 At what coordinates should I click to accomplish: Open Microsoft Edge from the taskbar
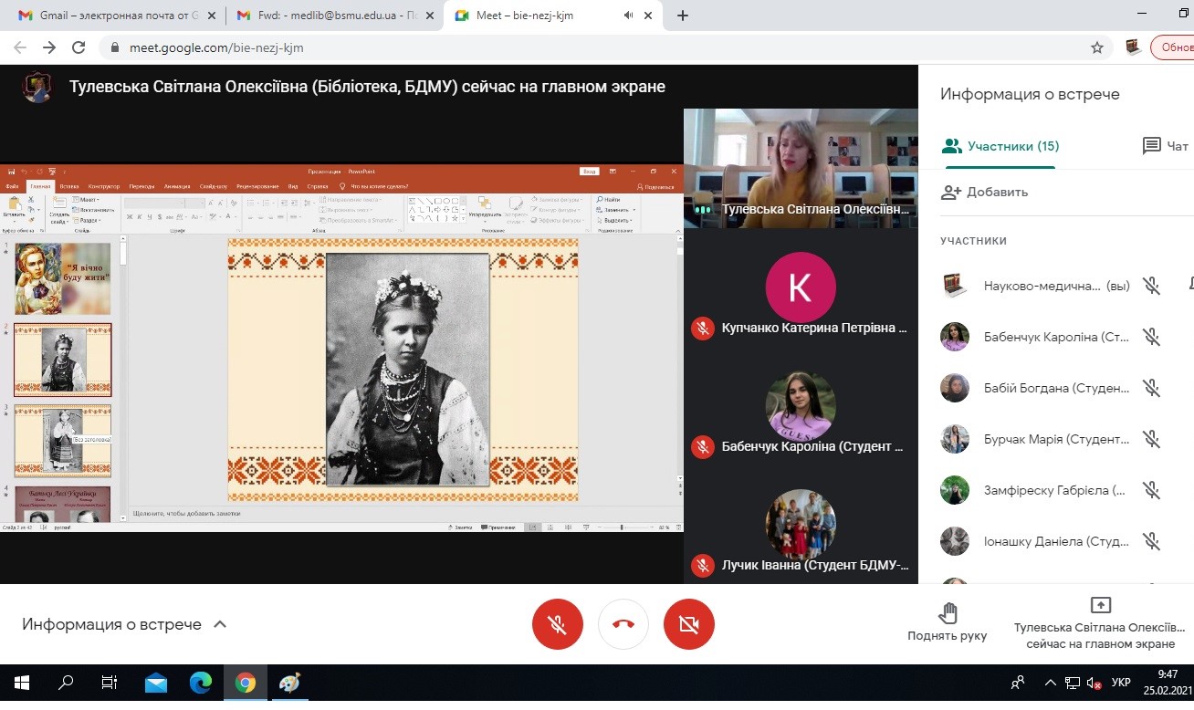(201, 683)
